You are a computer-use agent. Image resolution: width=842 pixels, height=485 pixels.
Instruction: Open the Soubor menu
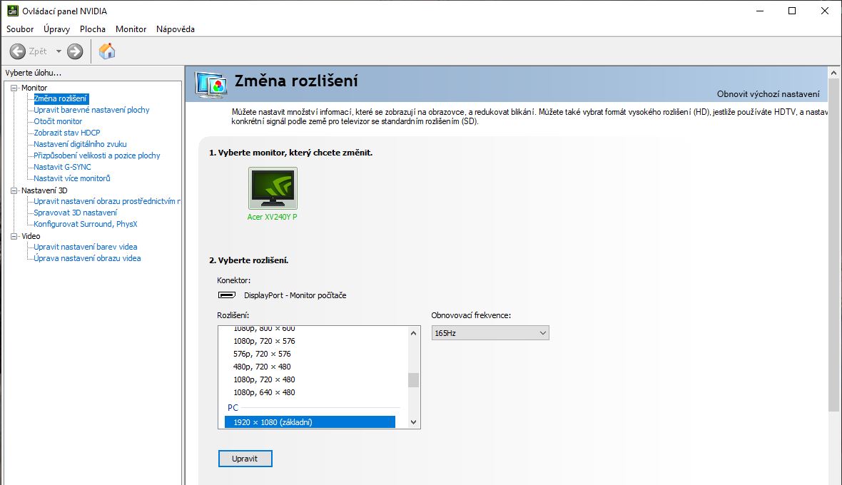tap(20, 29)
